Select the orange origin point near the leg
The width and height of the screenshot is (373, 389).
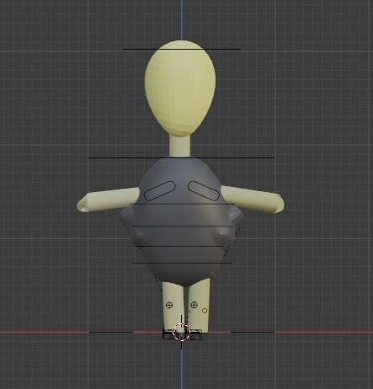point(205,311)
